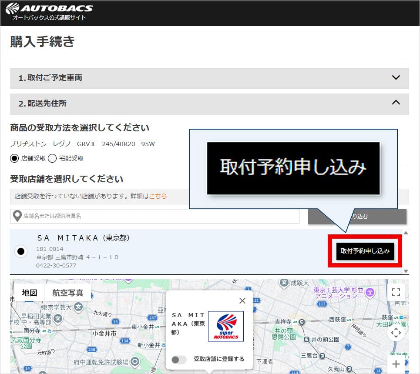Click 吉祥寺 station marker

pos(302,322)
